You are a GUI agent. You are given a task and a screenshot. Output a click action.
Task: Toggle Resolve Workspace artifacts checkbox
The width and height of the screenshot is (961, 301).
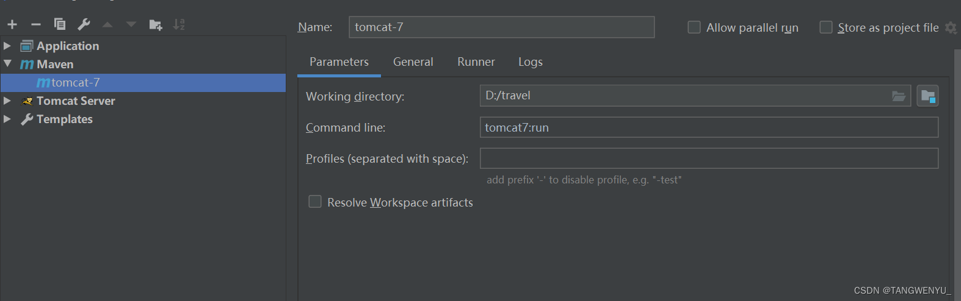[x=315, y=202]
